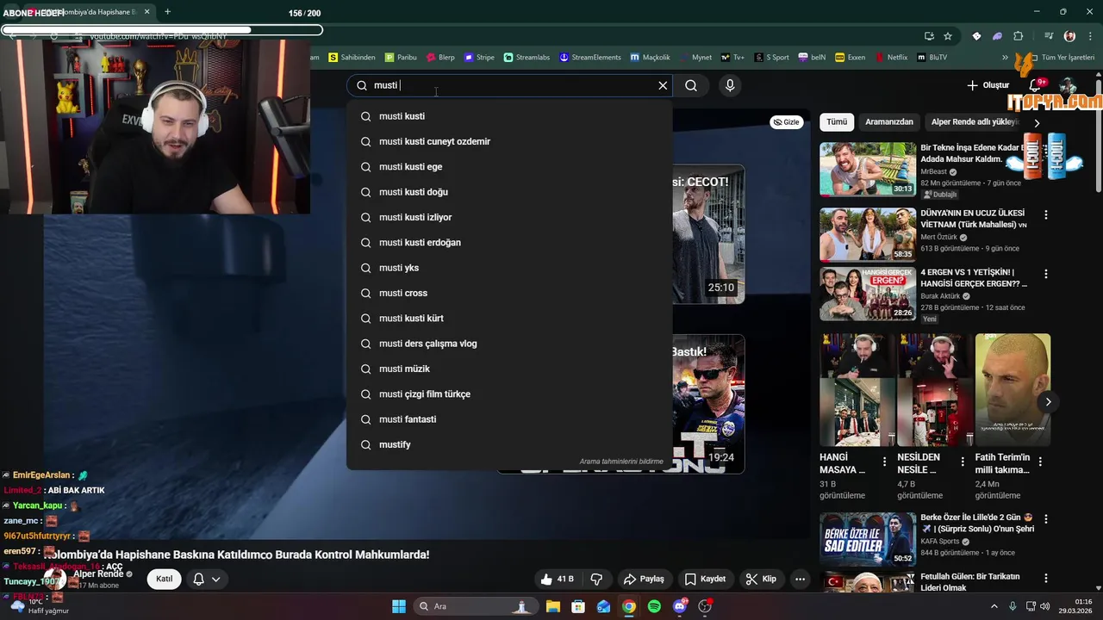
Task: Select suggestion 'musti cross'
Action: 509,293
